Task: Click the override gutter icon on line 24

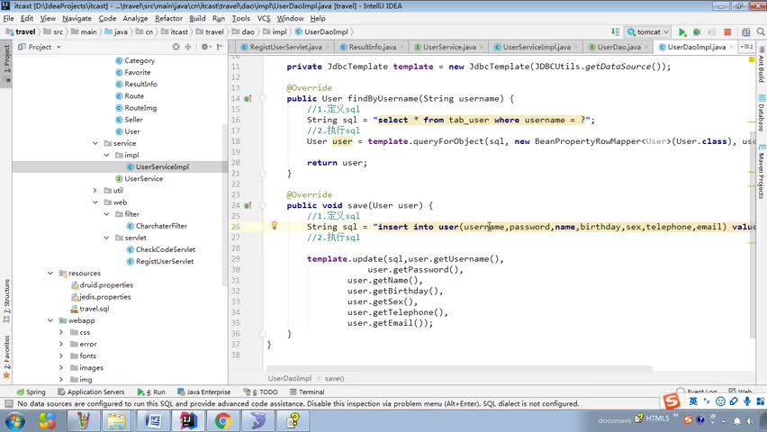Action: pyautogui.click(x=248, y=205)
